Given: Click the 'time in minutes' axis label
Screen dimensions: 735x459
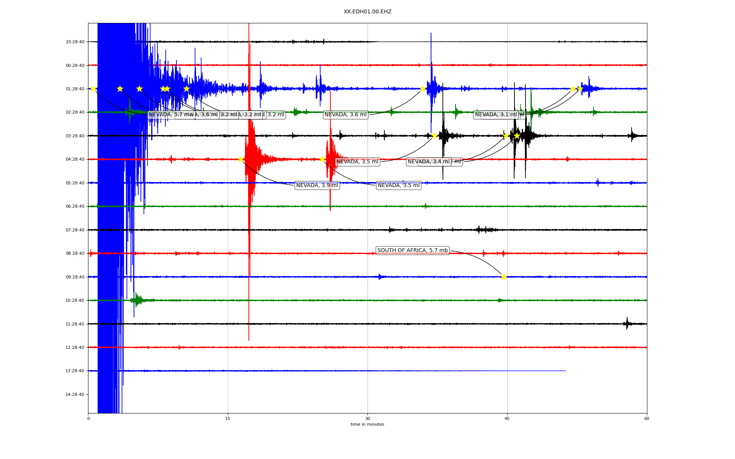Looking at the screenshot, I should click(x=367, y=425).
